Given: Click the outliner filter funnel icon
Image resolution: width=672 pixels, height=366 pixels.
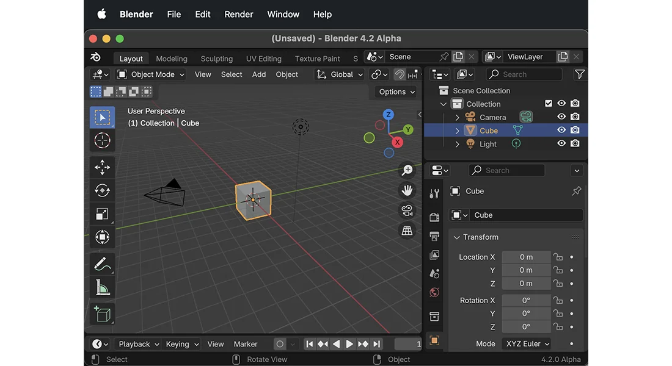Looking at the screenshot, I should tap(579, 74).
